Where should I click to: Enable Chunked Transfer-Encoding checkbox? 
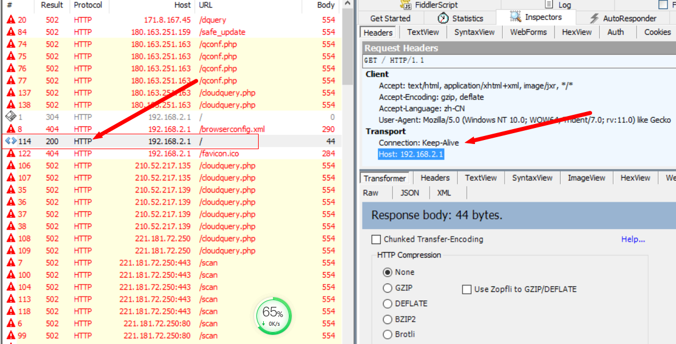[x=376, y=239]
